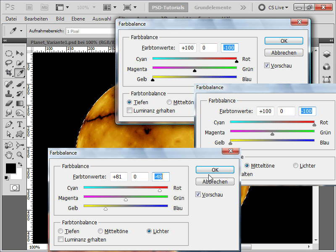Viewport: 336px width, 252px height.
Task: Select the Sponge tool
Action: tap(20, 113)
